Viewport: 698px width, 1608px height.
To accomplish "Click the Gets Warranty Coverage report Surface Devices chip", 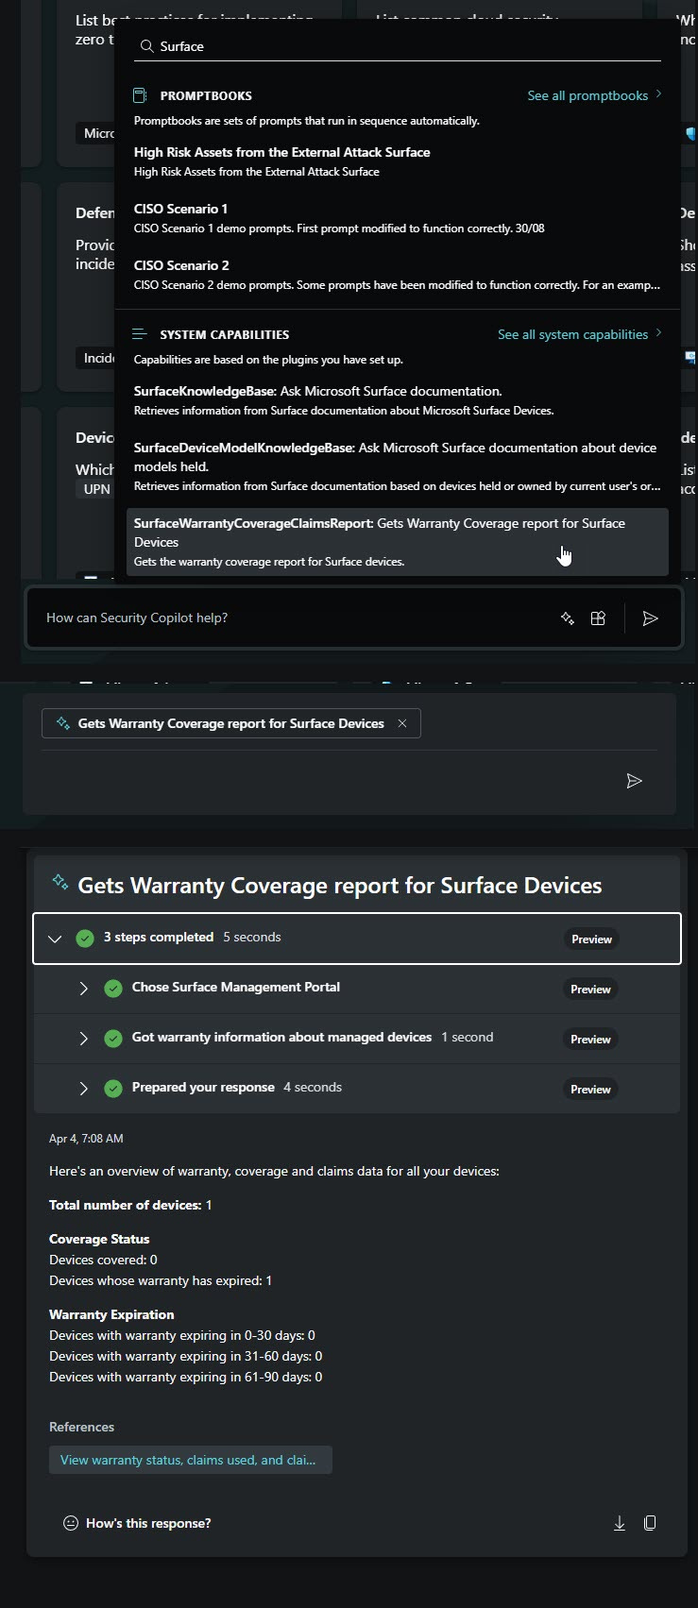I will coord(230,723).
